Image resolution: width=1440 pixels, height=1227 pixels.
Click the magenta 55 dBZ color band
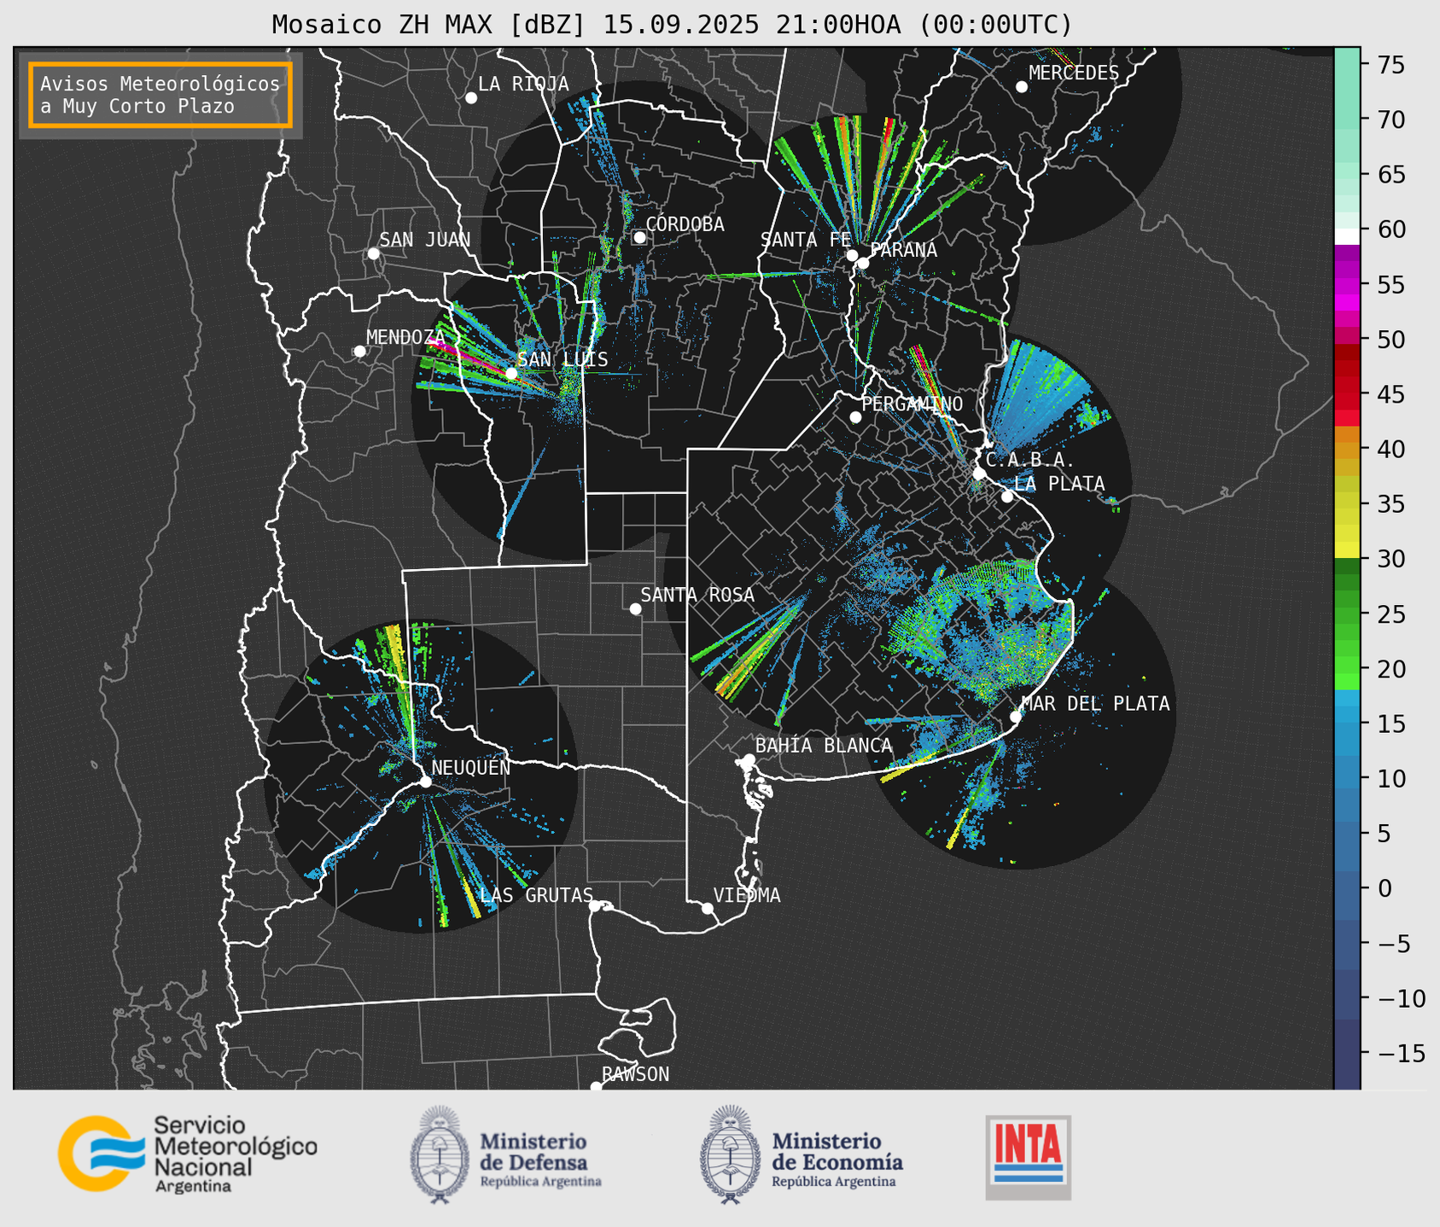tap(1346, 286)
